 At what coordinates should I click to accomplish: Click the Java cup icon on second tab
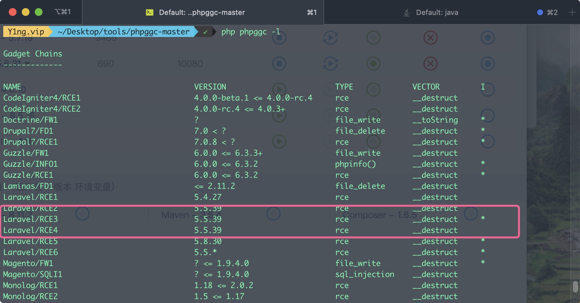point(407,12)
